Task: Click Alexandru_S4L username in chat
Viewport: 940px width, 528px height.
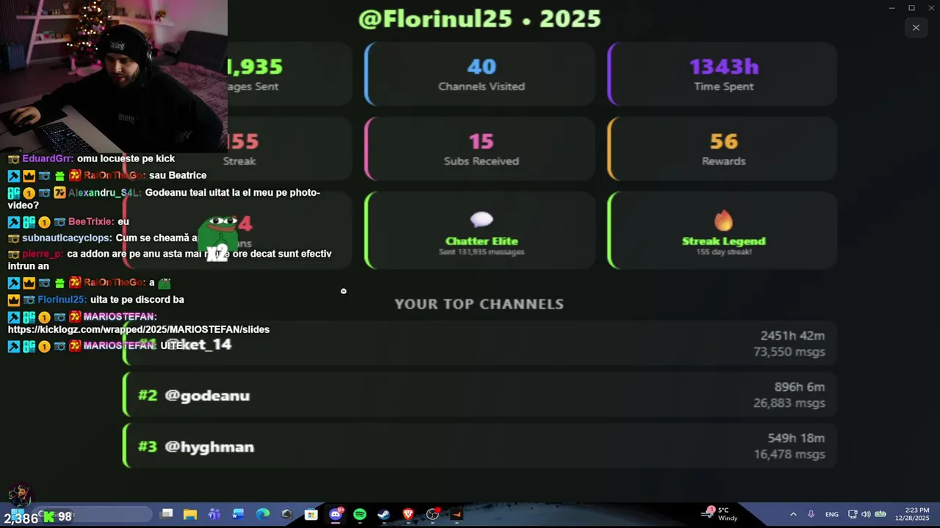Action: [x=104, y=193]
